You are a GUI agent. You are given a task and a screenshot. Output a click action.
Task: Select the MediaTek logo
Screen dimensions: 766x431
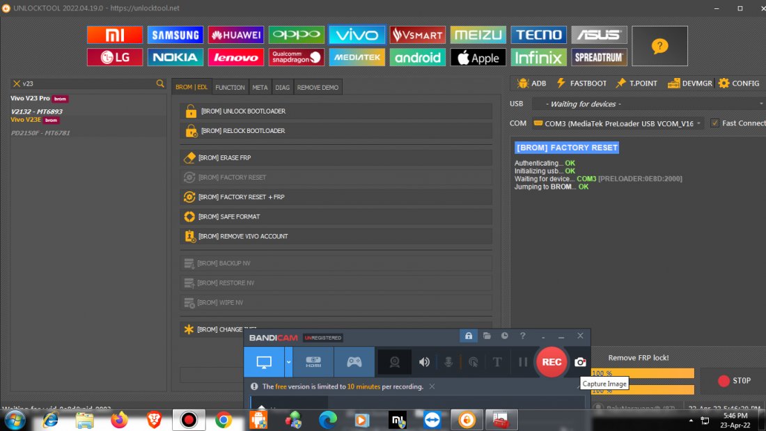pyautogui.click(x=357, y=57)
